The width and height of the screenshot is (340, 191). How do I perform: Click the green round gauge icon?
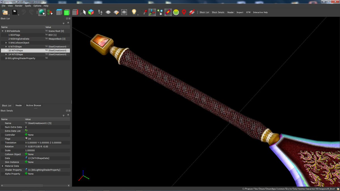pyautogui.click(x=176, y=12)
